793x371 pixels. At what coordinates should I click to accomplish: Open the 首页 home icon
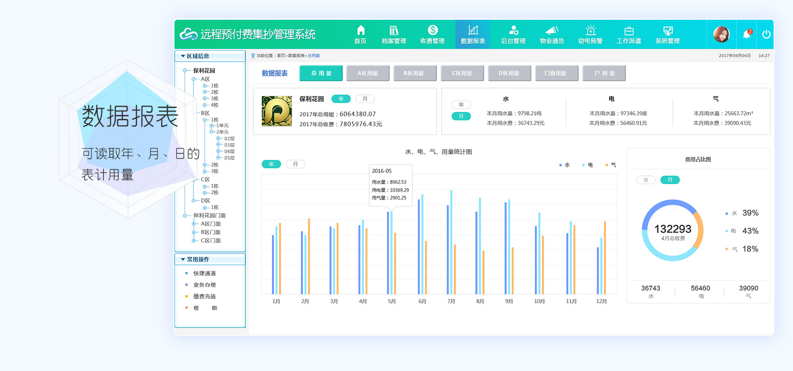[x=360, y=30]
